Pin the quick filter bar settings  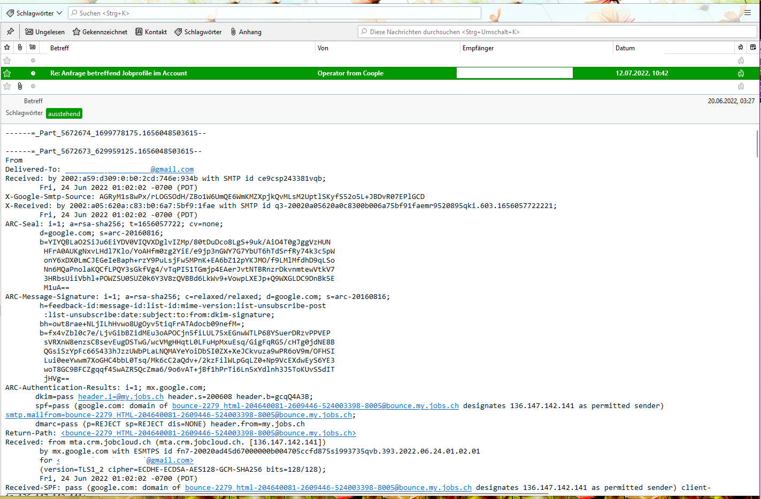(10, 32)
